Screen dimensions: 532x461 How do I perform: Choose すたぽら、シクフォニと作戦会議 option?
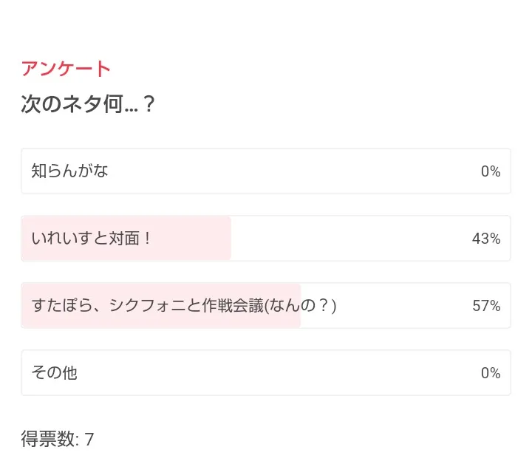coord(266,306)
